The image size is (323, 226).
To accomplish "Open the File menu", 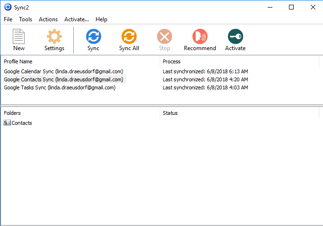I will 8,19.
